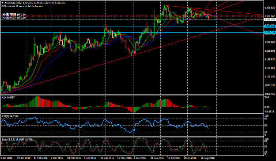Click the RSI(9) 34.5394 indicator label

(x=10, y=116)
